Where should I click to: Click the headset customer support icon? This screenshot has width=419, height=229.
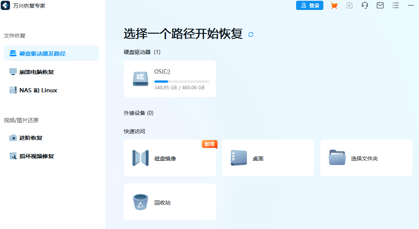(x=364, y=5)
